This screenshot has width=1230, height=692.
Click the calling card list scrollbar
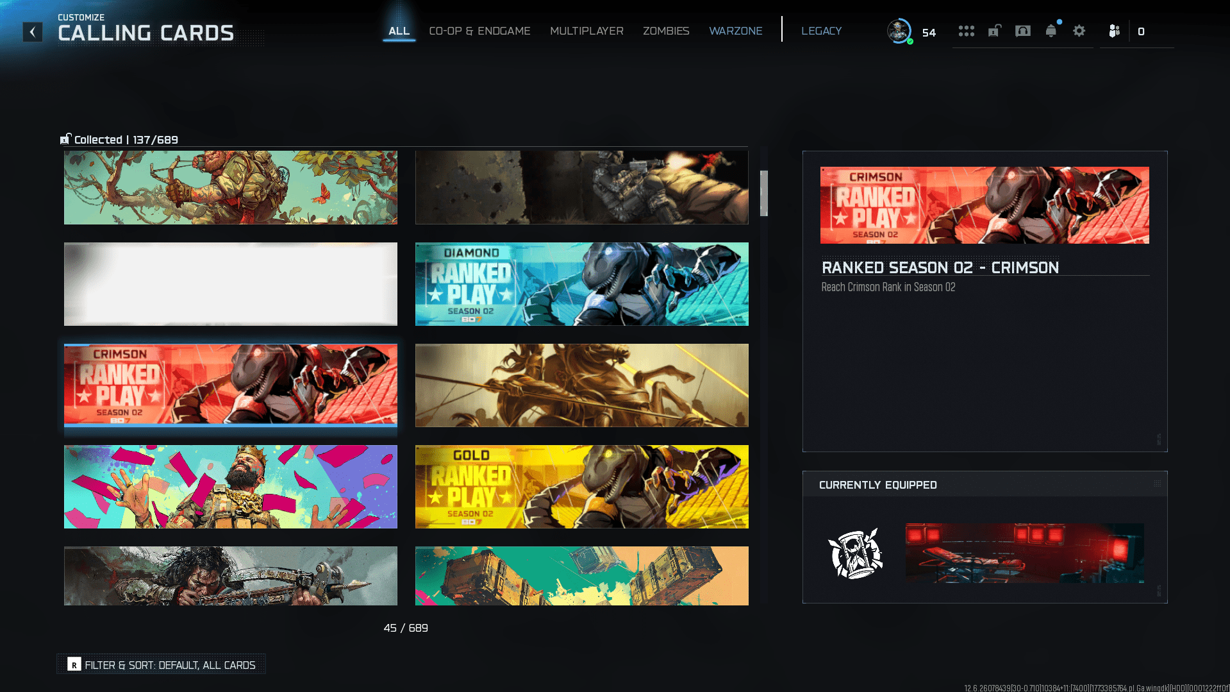(763, 193)
